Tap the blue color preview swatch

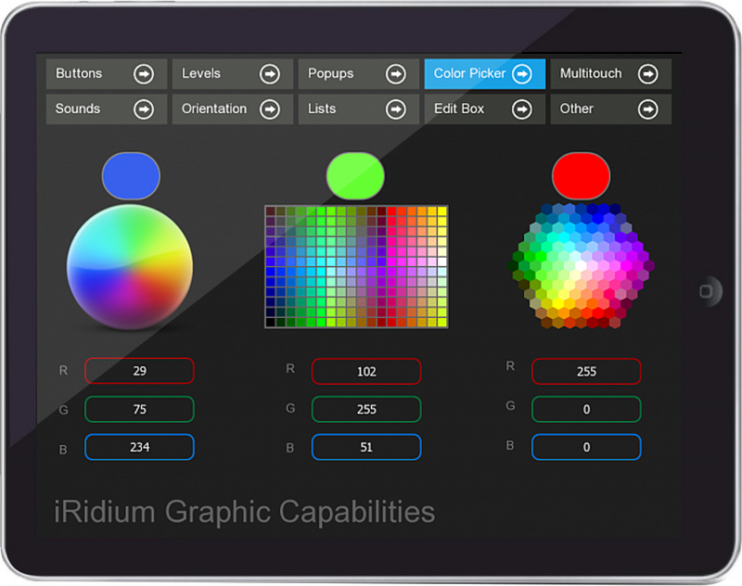coord(131,176)
